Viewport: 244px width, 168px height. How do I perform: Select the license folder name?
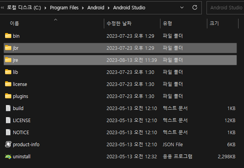click(x=20, y=84)
